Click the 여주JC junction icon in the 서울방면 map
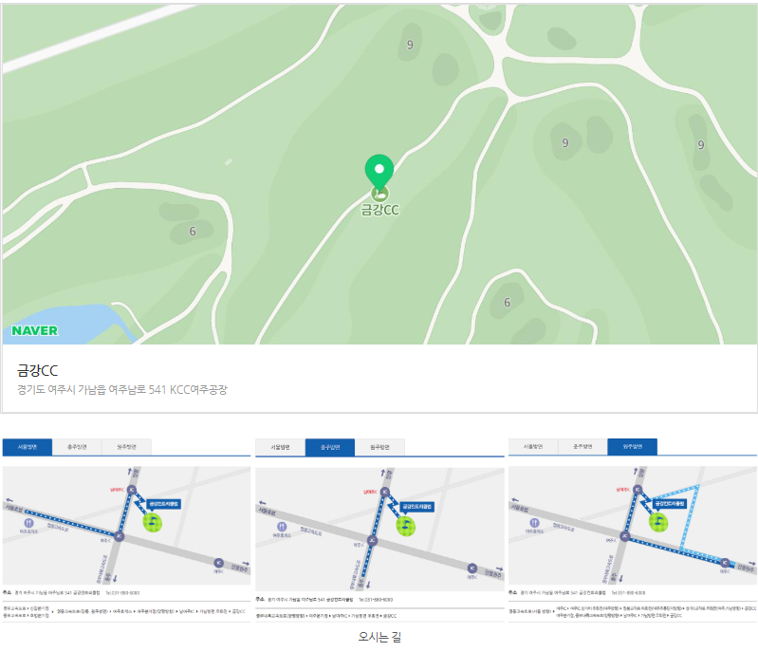 coord(119,536)
